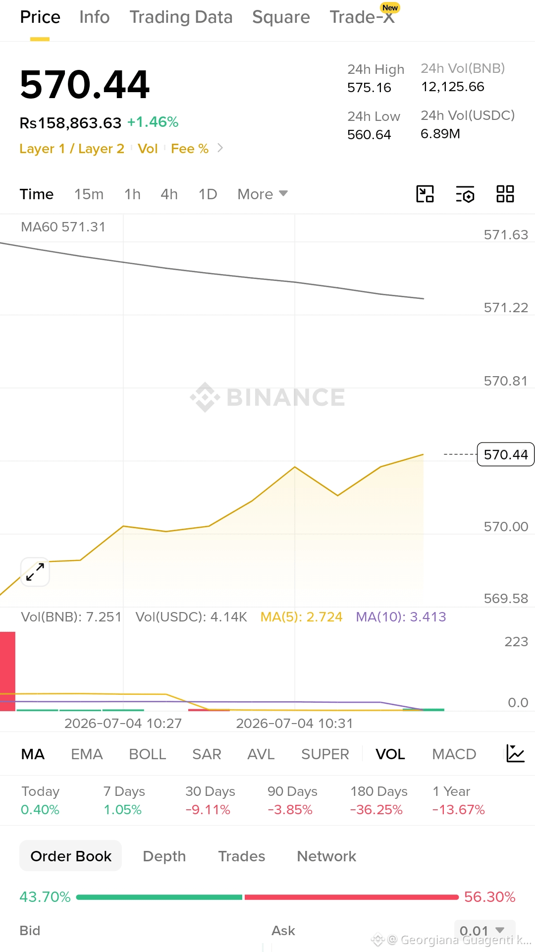The image size is (535, 952).
Task: Enable the MACD sub-indicator
Action: point(454,754)
